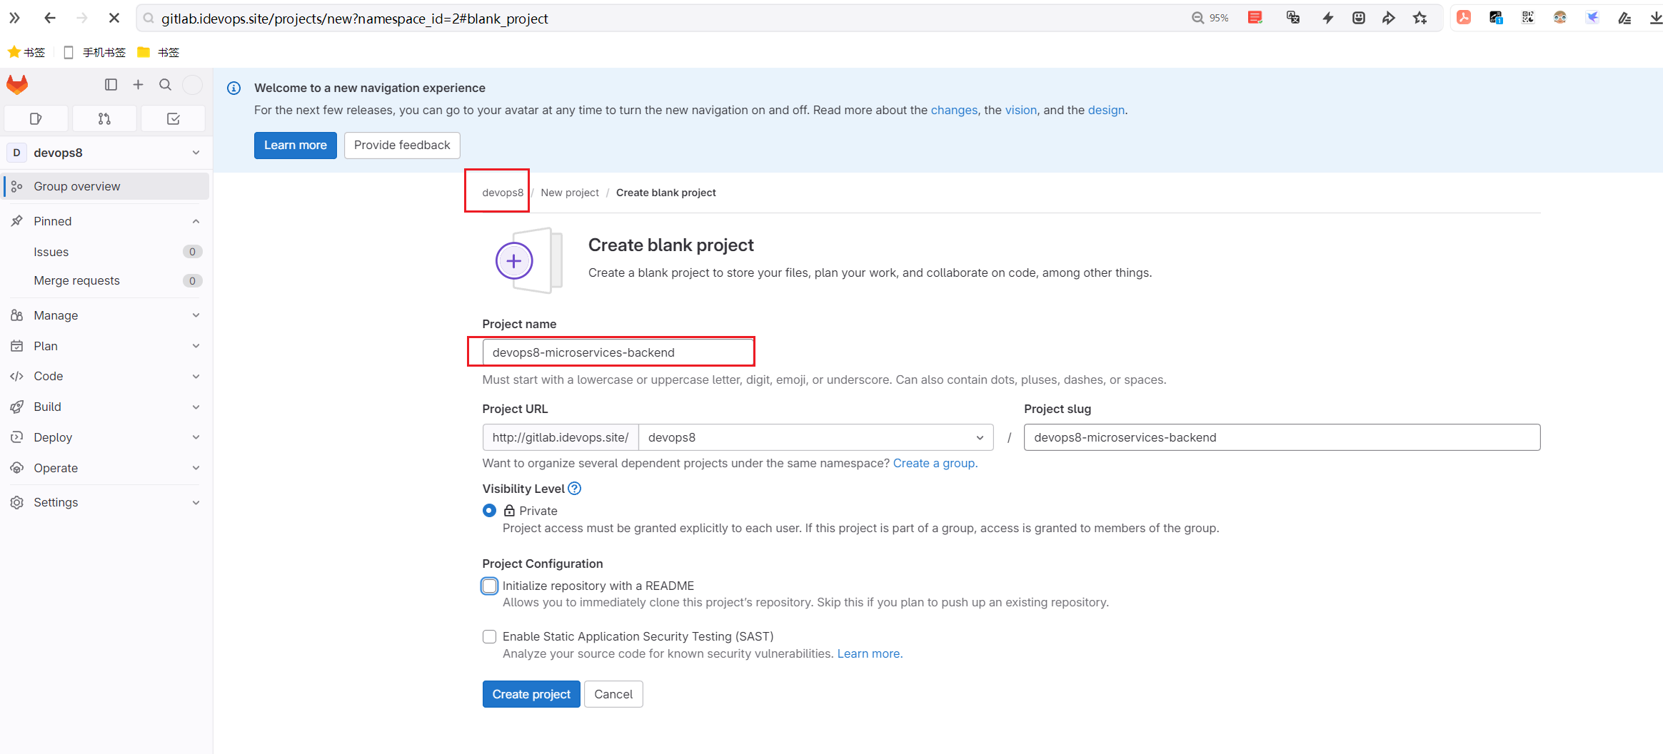Click Provide feedback button
This screenshot has height=754, width=1663.
402,145
